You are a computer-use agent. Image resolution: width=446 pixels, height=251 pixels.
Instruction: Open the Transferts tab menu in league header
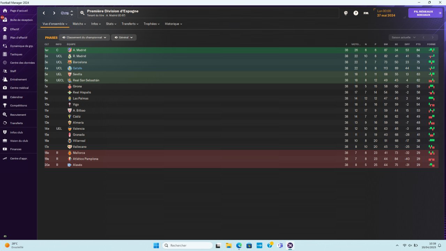pyautogui.click(x=130, y=24)
